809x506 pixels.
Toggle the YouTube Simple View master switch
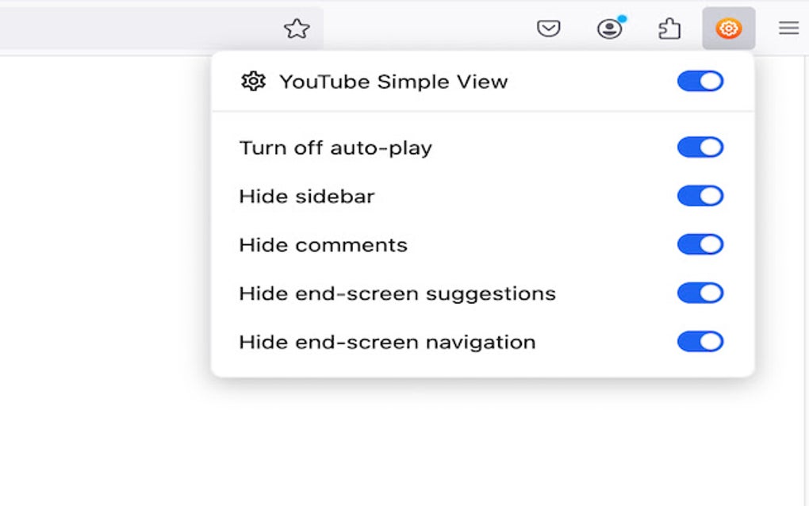click(x=700, y=81)
